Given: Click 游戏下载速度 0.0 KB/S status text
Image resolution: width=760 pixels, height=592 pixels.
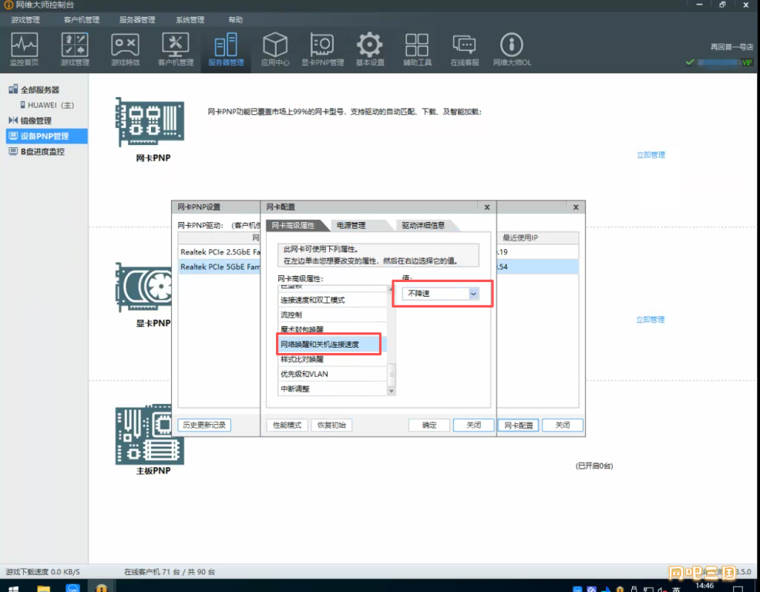Looking at the screenshot, I should (42, 572).
